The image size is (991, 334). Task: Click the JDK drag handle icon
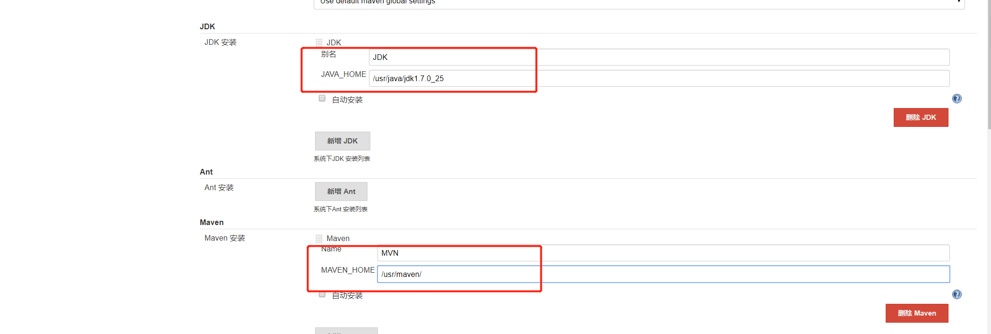click(319, 42)
